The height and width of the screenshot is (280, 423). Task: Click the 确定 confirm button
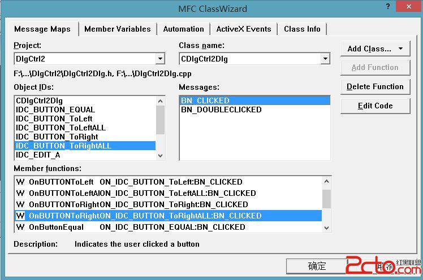[317, 266]
